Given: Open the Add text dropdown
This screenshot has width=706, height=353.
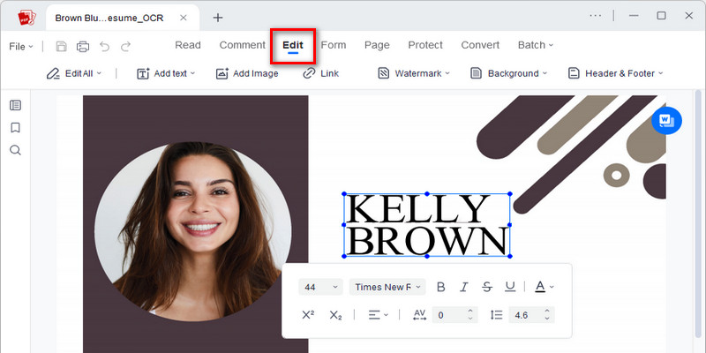Looking at the screenshot, I should [x=166, y=73].
